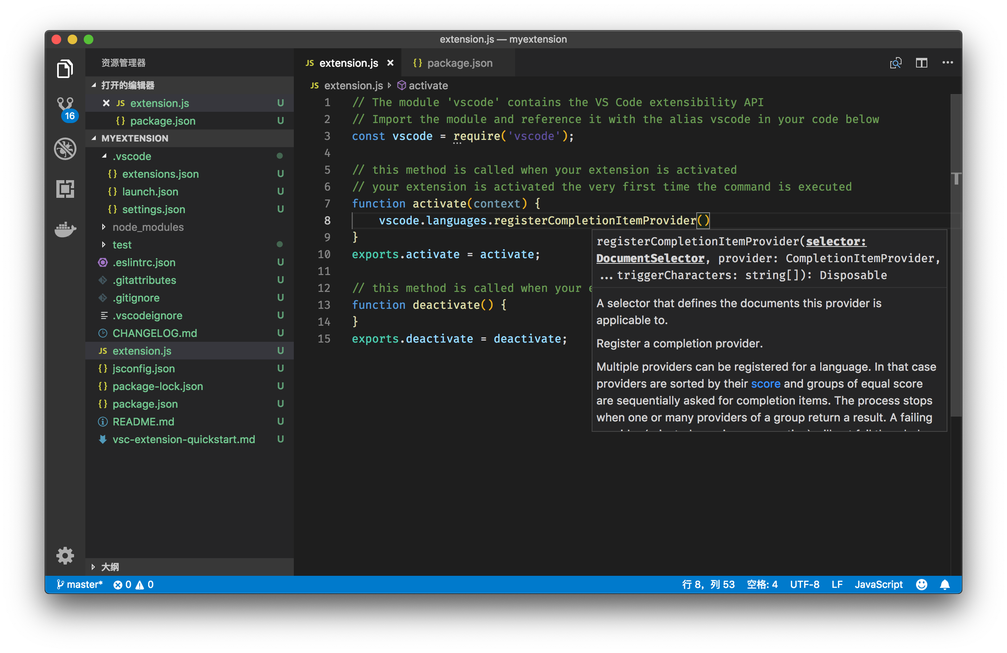
Task: Expand the node_modules folder
Action: [148, 227]
